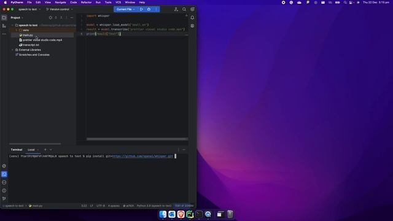393x221 pixels.
Task: Click 4 spaces indent setting
Action: [114, 206]
